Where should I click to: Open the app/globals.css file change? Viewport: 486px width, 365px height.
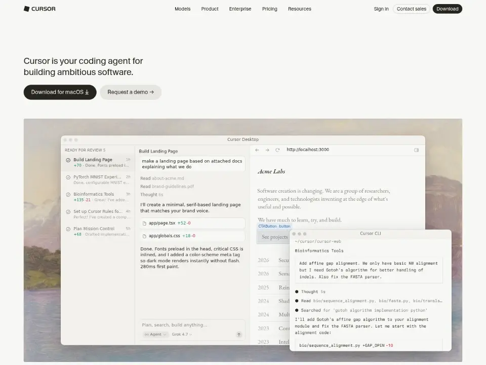coord(192,236)
